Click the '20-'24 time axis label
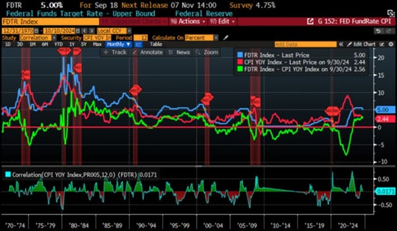This screenshot has width=397, height=231. pos(348,225)
